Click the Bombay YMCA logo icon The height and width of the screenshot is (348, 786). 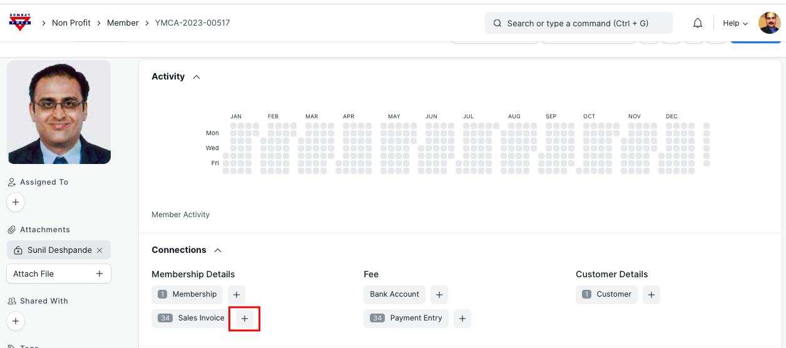[20, 23]
